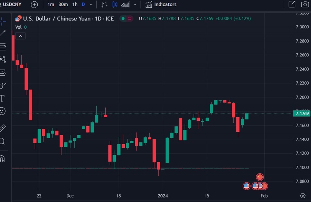Click the USD flag symbol logo

[18, 18]
